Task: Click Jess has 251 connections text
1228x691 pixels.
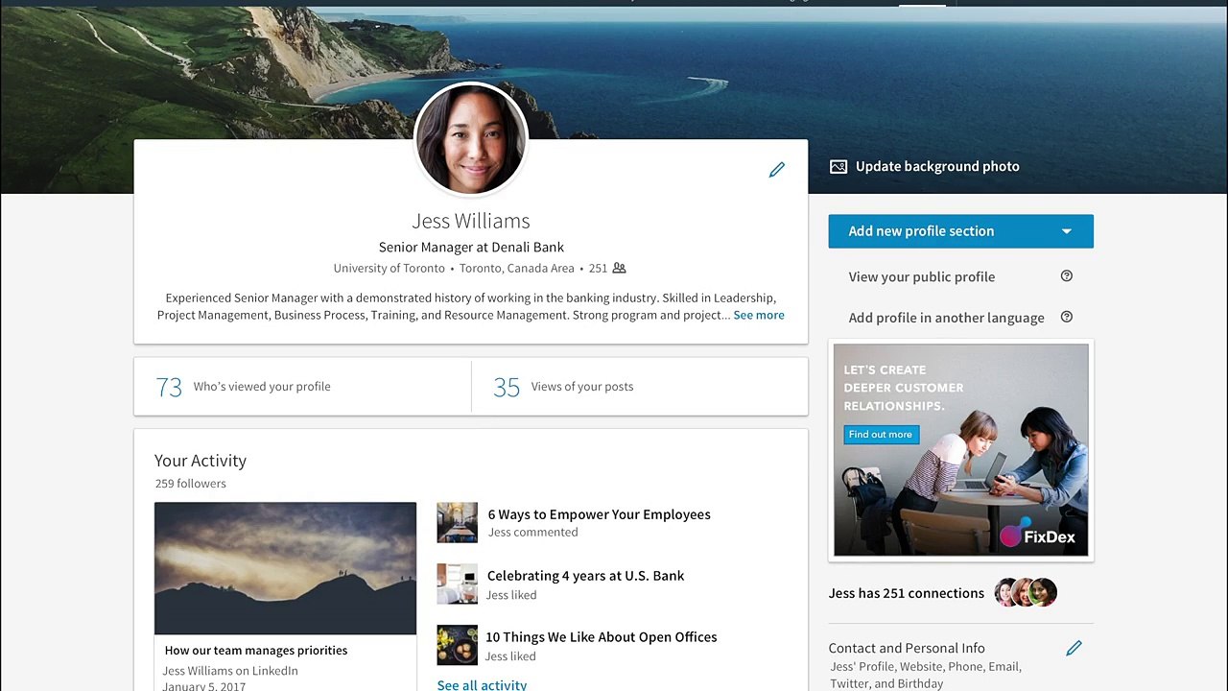Action: pyautogui.click(x=906, y=593)
